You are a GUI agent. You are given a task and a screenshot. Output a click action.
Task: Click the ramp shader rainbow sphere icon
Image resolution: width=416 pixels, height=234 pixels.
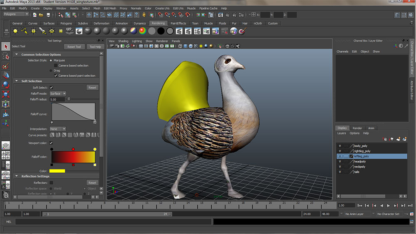pos(142,31)
